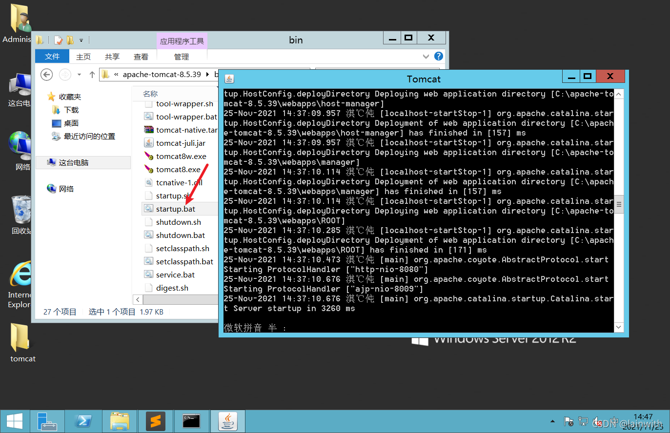The height and width of the screenshot is (433, 670).
Task: Click tomcat-native.tar archive icon
Action: pos(149,130)
